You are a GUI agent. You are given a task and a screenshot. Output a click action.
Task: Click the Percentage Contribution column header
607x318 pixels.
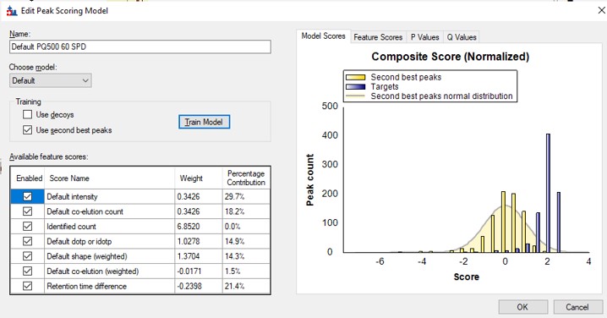(246, 178)
